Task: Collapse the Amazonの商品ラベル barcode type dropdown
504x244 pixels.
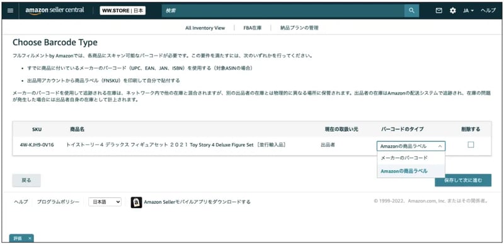Action: pyautogui.click(x=411, y=146)
